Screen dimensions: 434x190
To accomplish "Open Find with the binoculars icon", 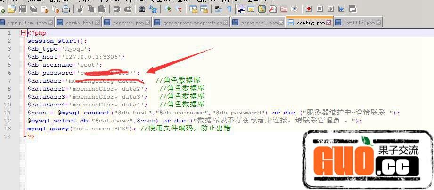I will [142, 9].
